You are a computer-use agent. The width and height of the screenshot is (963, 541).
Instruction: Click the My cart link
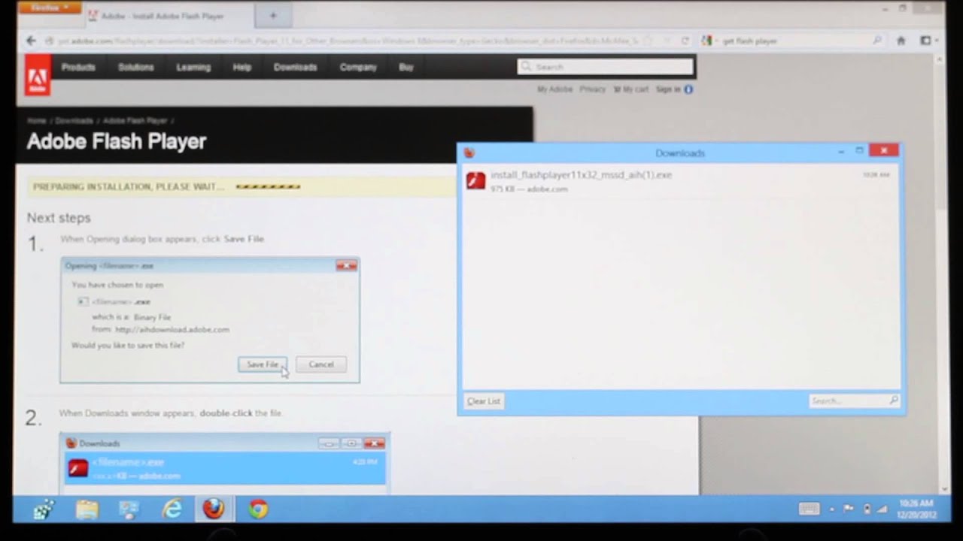click(x=631, y=89)
